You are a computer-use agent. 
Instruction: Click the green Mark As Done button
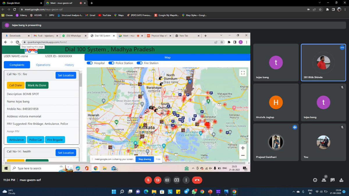click(37, 85)
